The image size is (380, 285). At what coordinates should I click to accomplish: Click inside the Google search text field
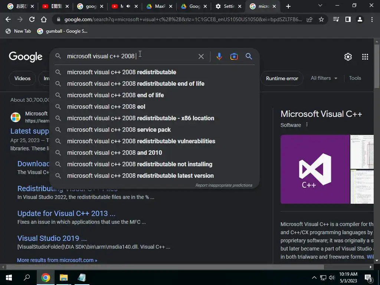pyautogui.click(x=131, y=56)
